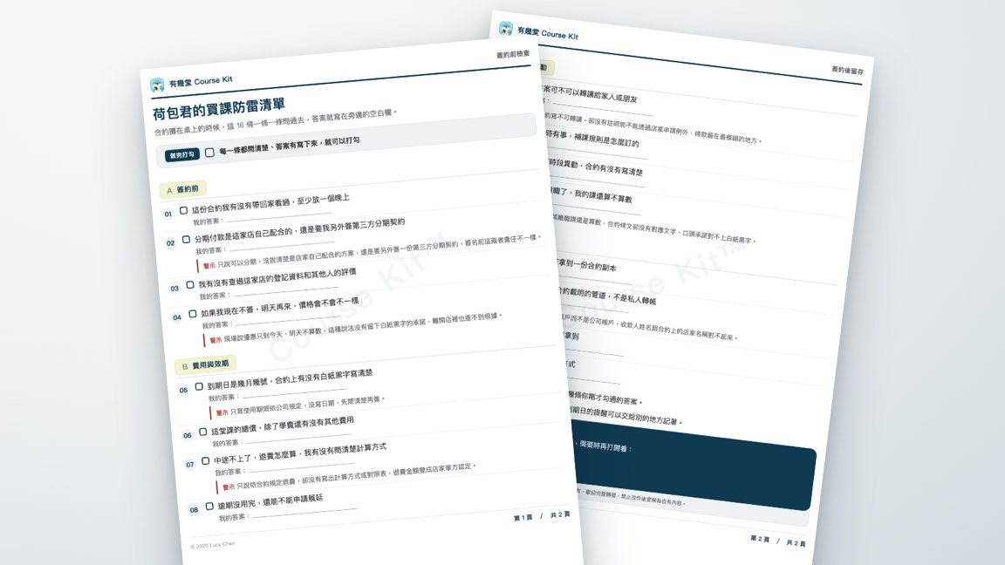The image size is (1005, 565).
Task: Tick the checkbox for item 08
Action: pos(209,506)
